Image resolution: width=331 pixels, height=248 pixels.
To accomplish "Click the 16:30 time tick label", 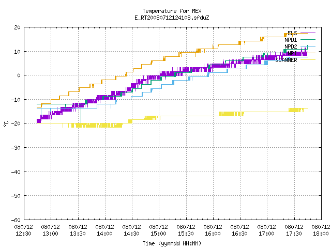I will click(240, 234).
